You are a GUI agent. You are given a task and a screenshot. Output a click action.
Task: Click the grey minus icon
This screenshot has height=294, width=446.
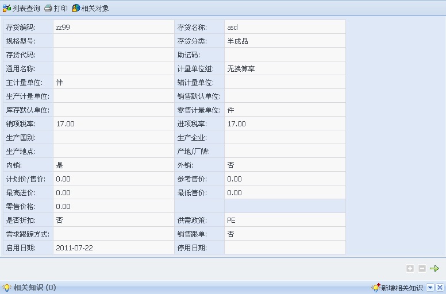click(422, 268)
